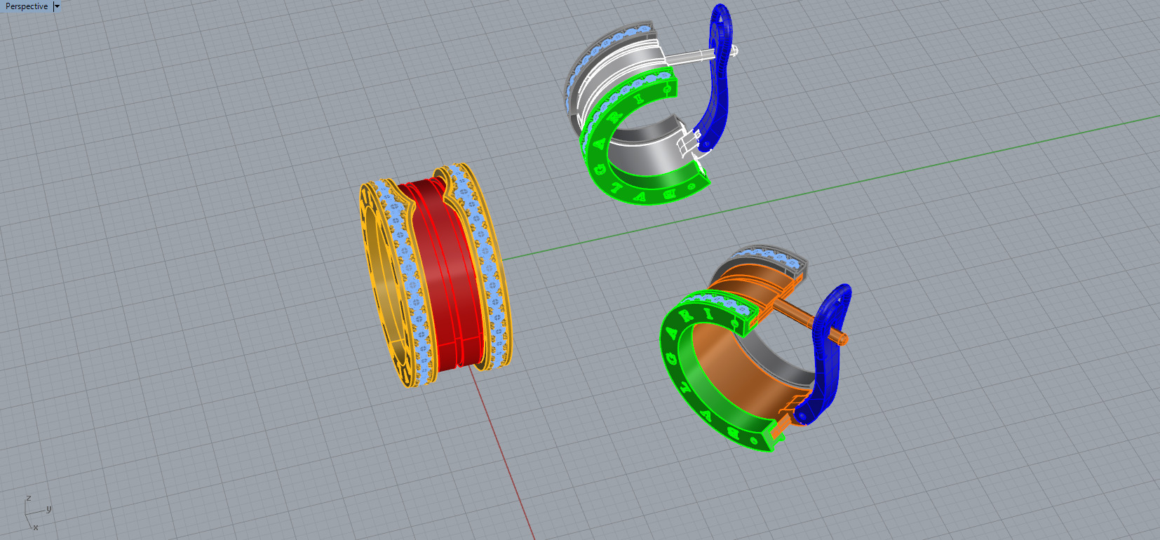Click the Perspective viewport title label
Screen dimensions: 1160x540
(27, 6)
